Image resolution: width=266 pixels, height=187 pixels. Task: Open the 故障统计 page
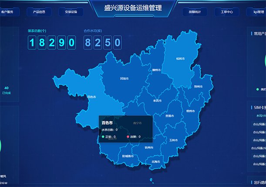(195, 12)
